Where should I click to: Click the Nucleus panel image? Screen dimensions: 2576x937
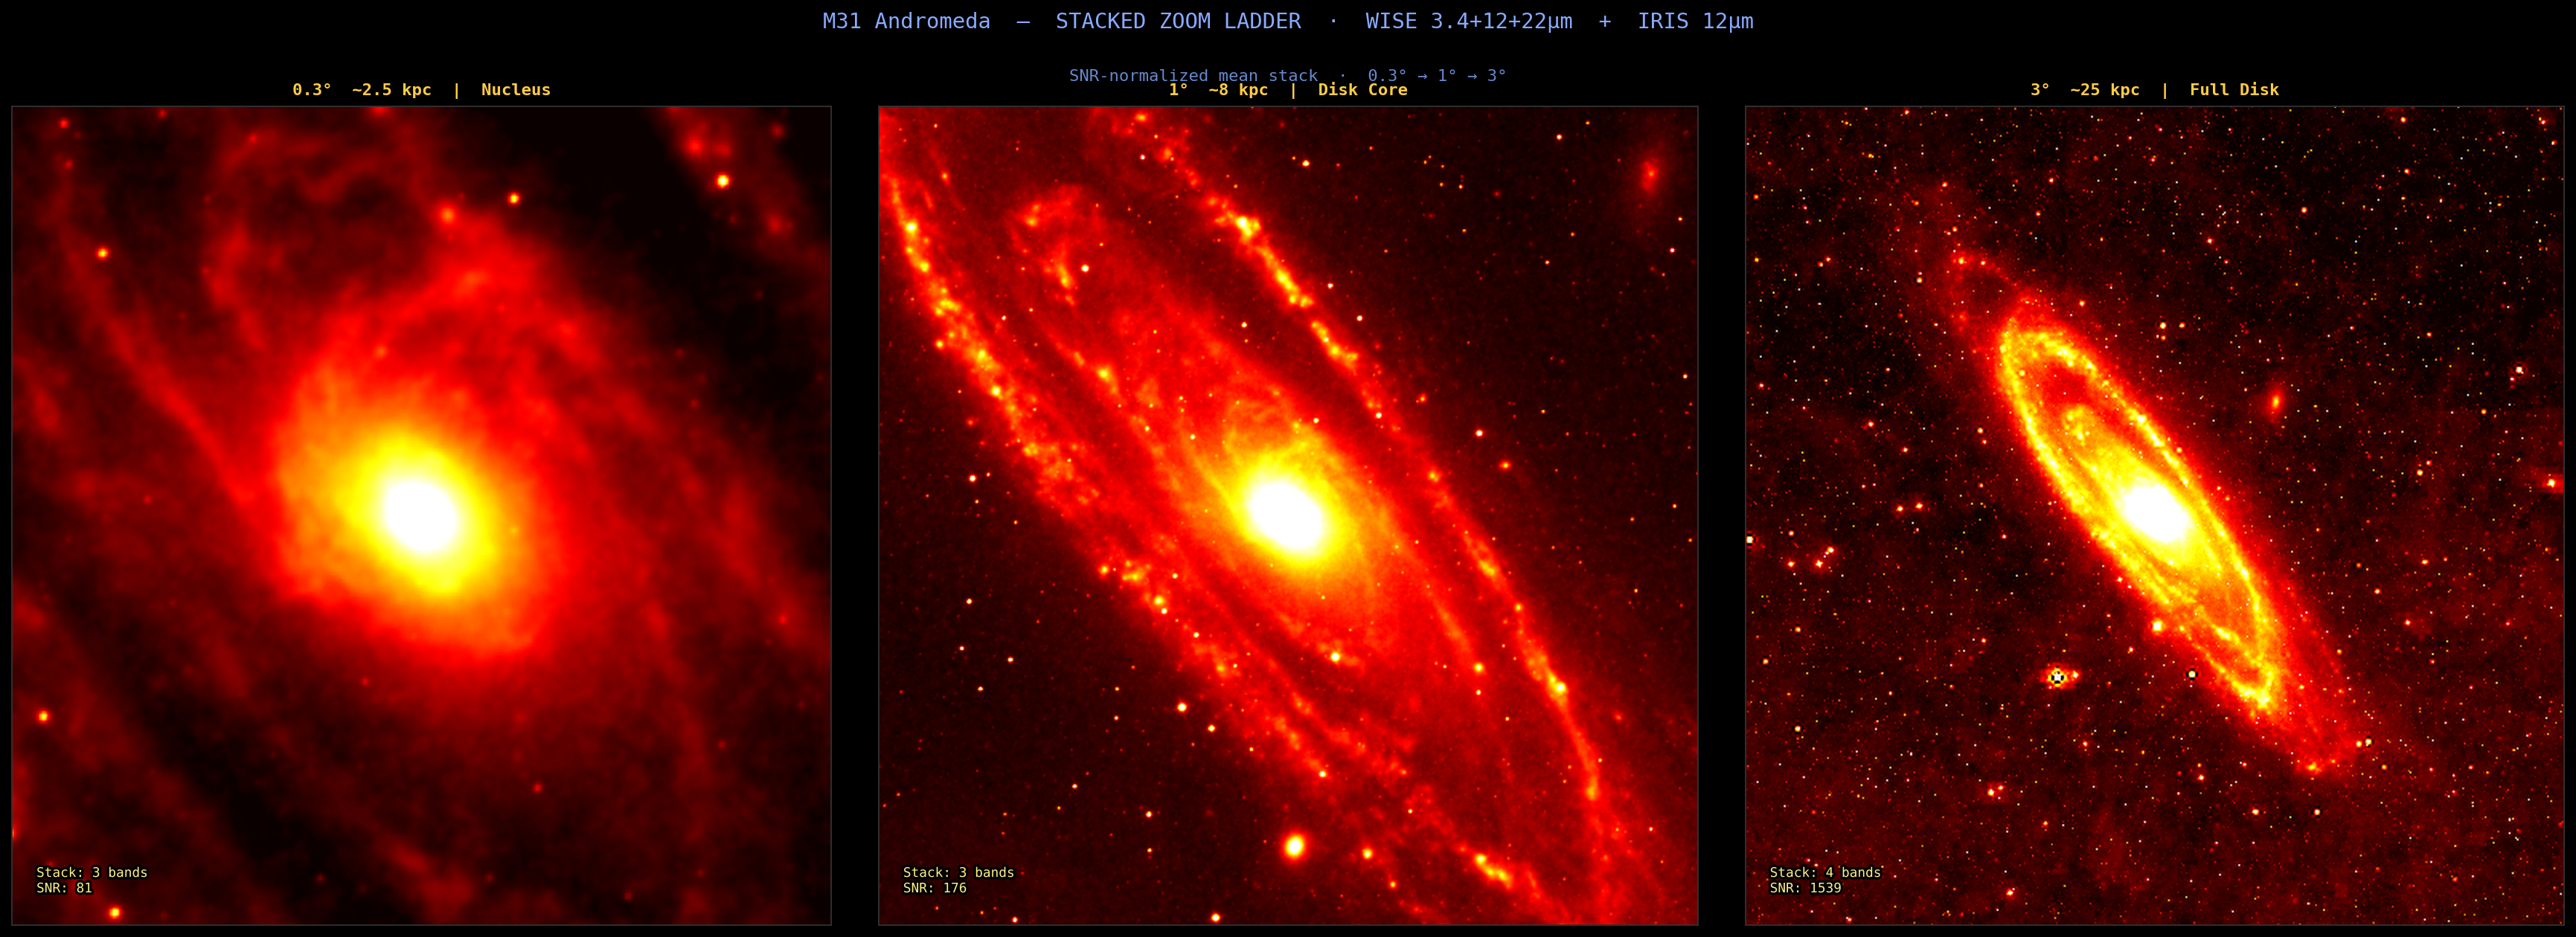pyautogui.click(x=421, y=515)
